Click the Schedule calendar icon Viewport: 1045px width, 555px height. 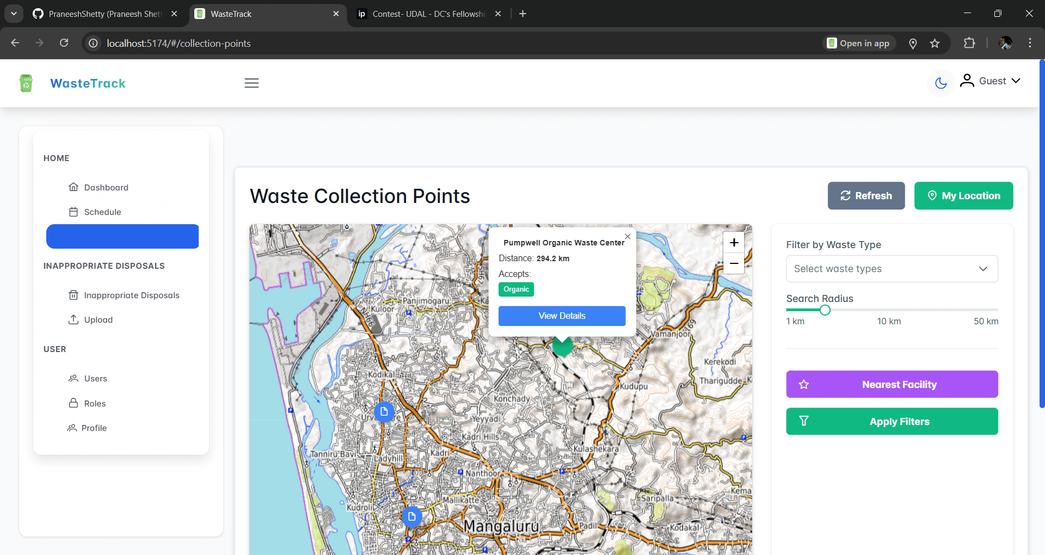click(74, 212)
